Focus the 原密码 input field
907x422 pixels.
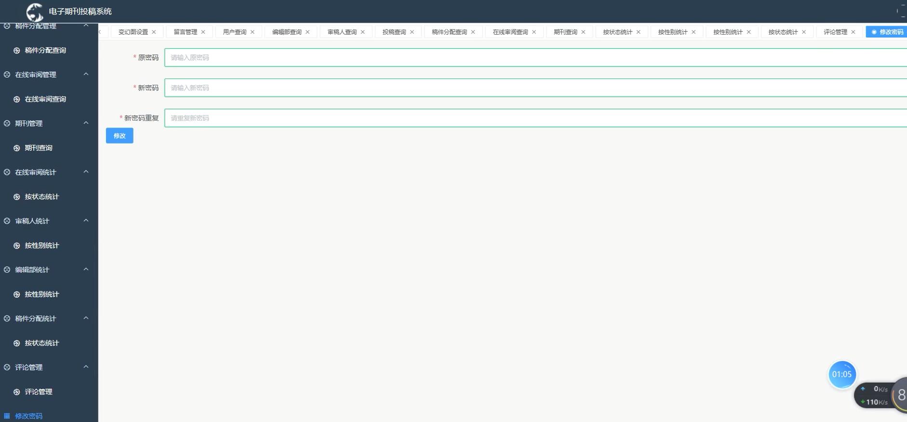(535, 57)
